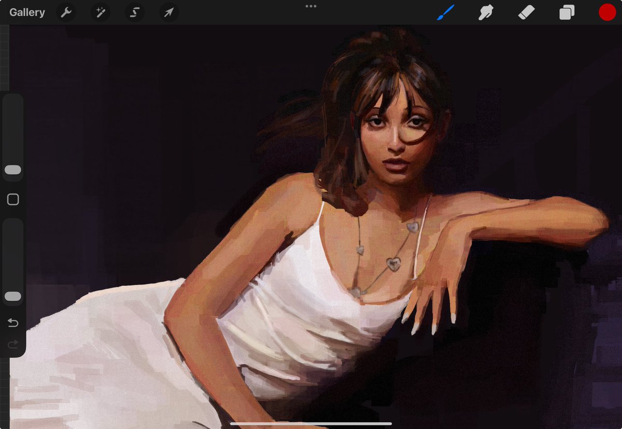Tap the sidebar Modify square button
Image resolution: width=622 pixels, height=429 pixels.
[12, 199]
